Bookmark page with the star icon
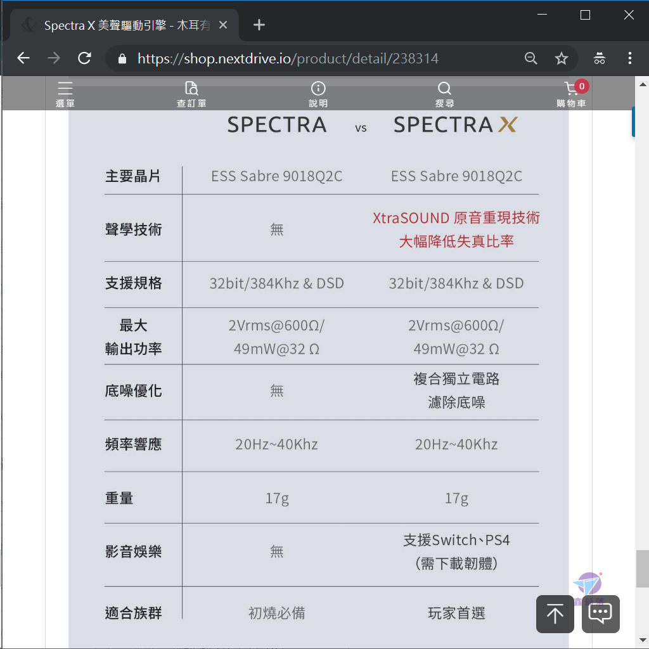 pyautogui.click(x=562, y=58)
